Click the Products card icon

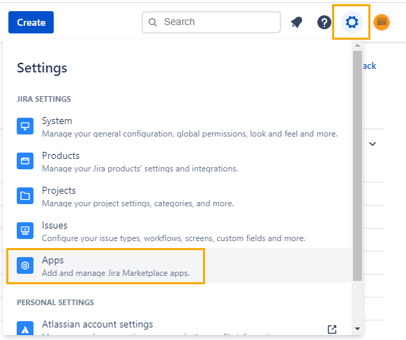[x=25, y=161]
